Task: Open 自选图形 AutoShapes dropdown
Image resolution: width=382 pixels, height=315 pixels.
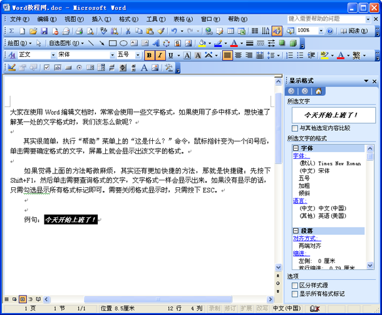Action: (x=66, y=43)
